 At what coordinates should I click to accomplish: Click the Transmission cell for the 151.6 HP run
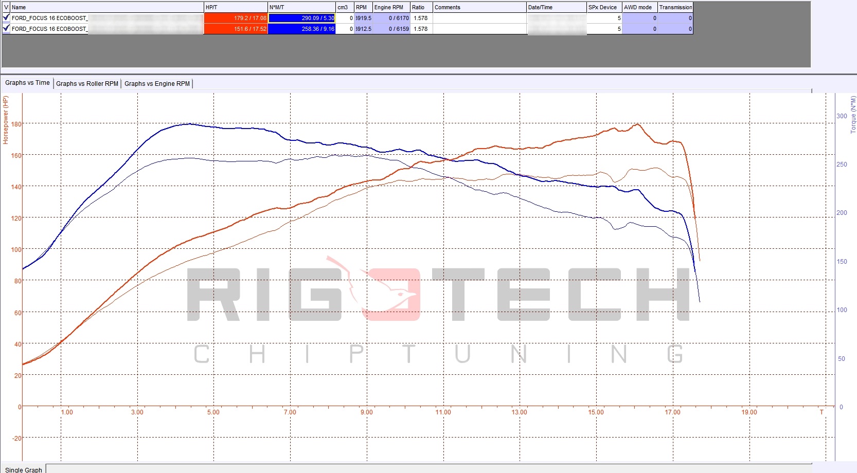click(x=675, y=29)
